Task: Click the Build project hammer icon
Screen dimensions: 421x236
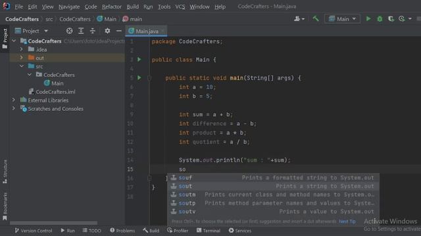Action: 316,19
